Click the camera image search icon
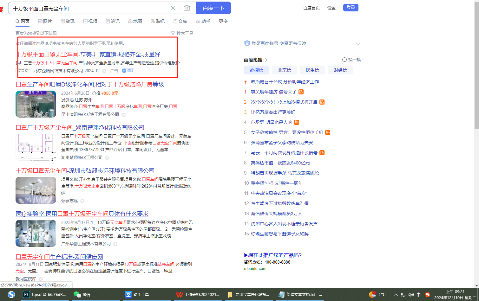The image size is (479, 301). point(187,8)
